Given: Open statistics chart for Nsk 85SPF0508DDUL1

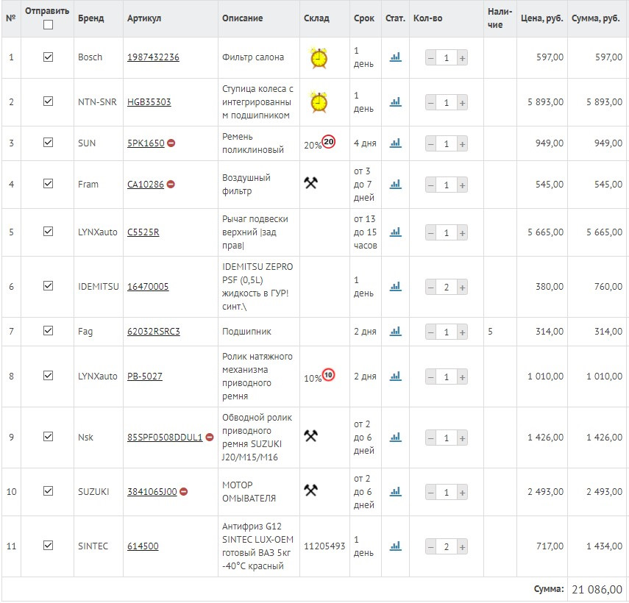Looking at the screenshot, I should tap(396, 437).
